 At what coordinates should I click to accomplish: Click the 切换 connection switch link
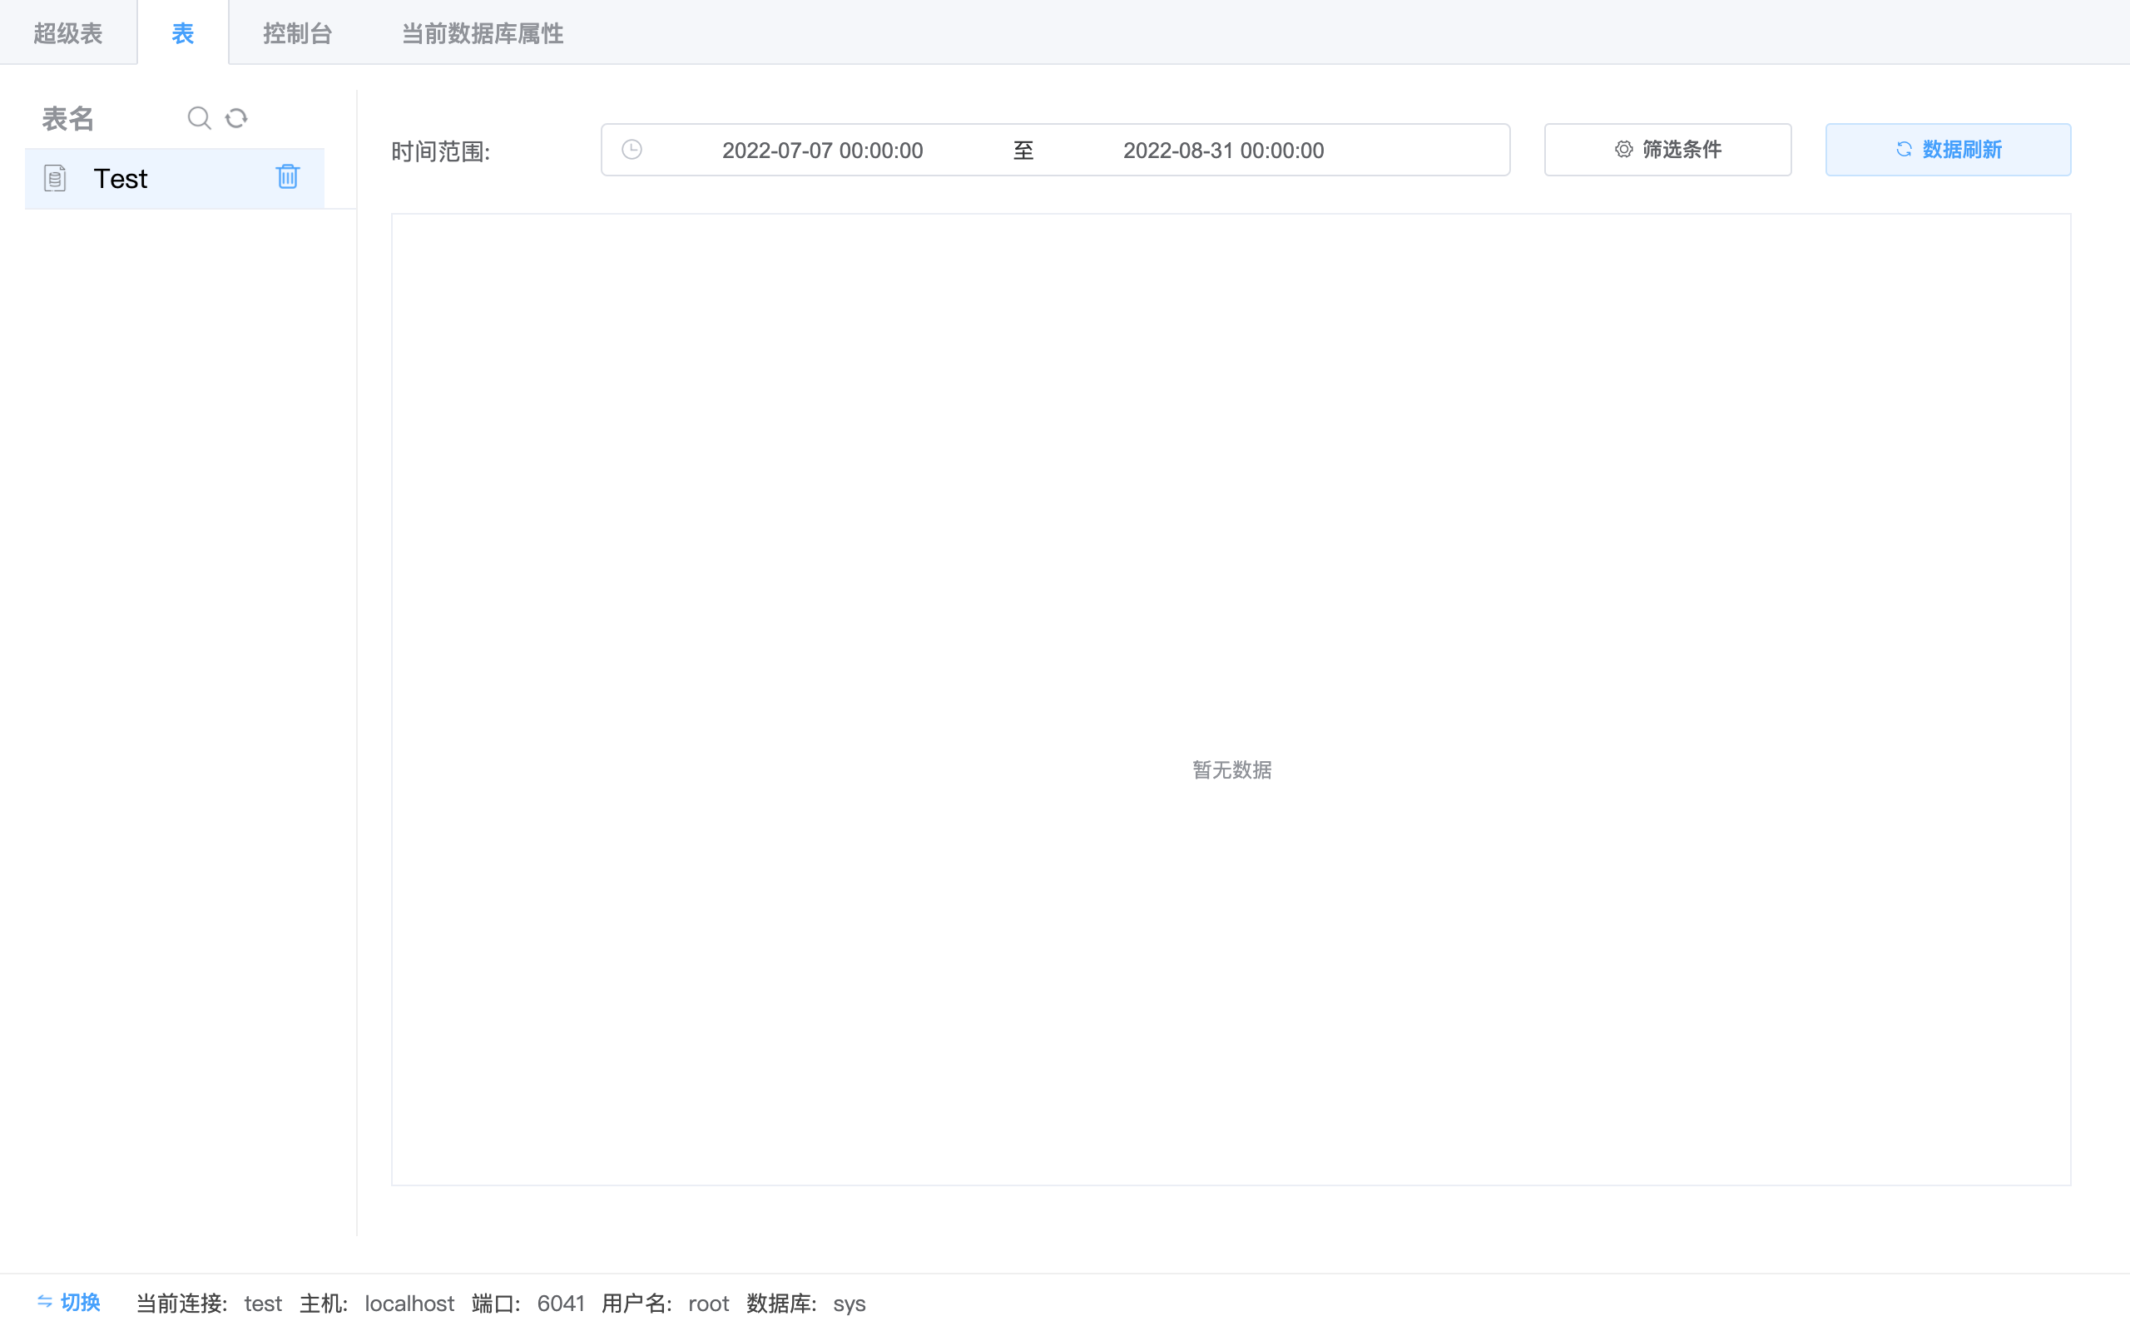(79, 1302)
